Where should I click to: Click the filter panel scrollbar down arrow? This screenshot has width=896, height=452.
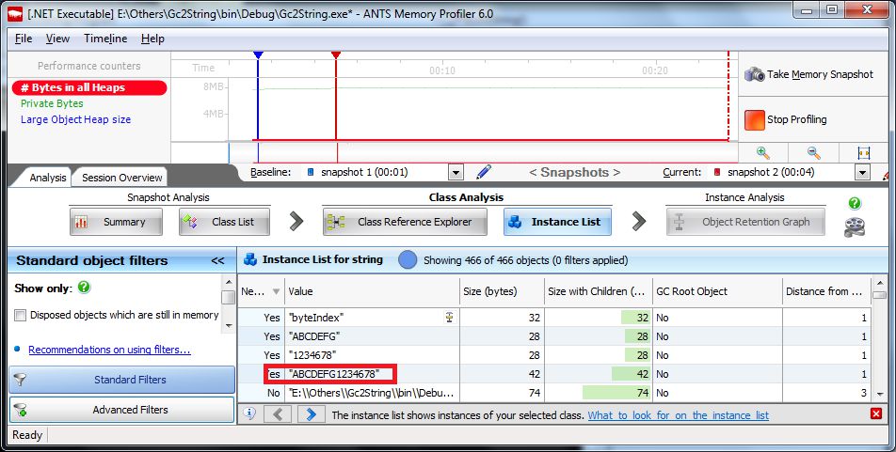(x=229, y=326)
